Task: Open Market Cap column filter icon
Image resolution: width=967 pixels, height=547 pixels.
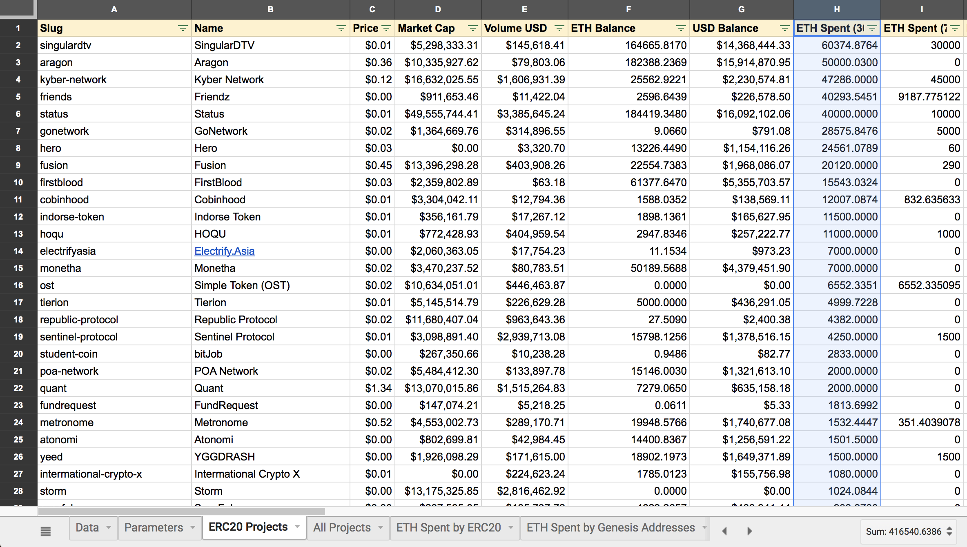Action: (x=472, y=28)
